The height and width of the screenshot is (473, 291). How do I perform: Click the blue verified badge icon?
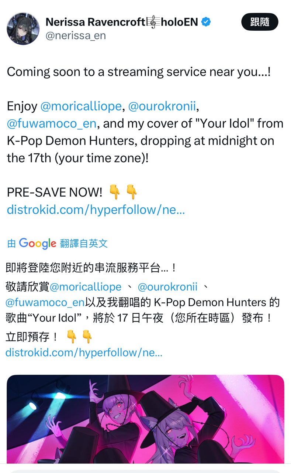click(x=206, y=22)
